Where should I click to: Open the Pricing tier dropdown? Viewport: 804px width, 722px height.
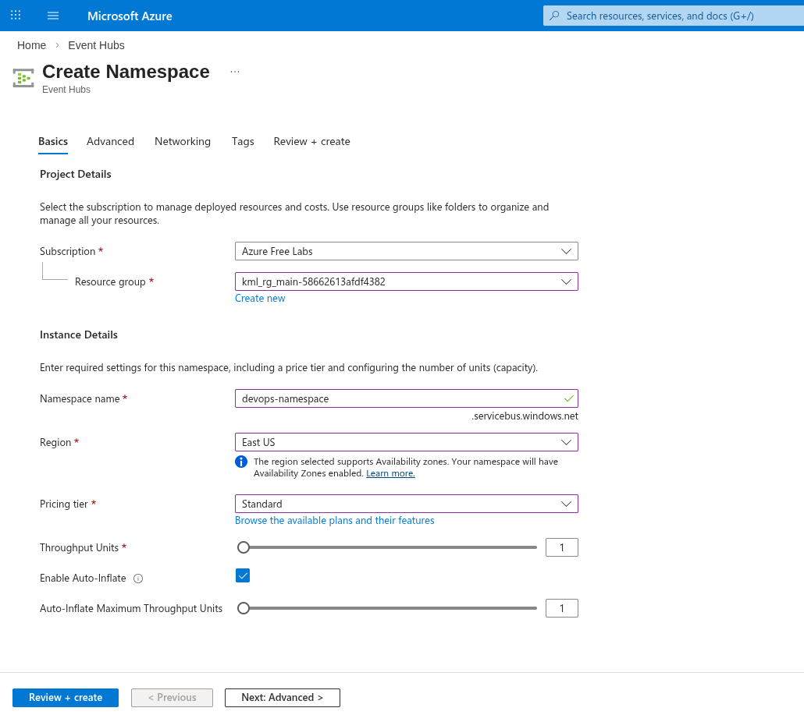(x=406, y=504)
